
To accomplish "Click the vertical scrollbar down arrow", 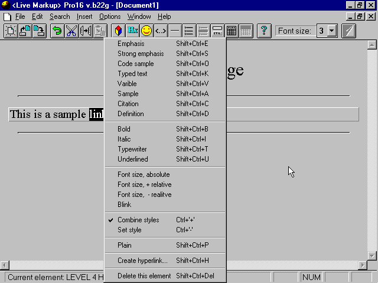I will (372, 255).
